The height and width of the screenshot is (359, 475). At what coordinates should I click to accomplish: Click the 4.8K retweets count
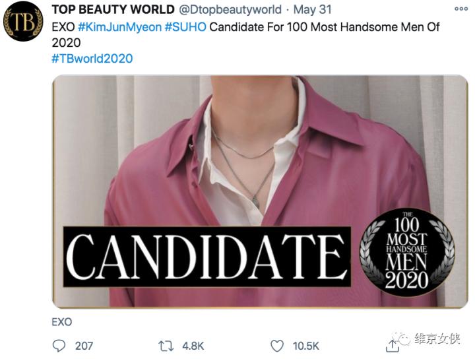pos(193,345)
